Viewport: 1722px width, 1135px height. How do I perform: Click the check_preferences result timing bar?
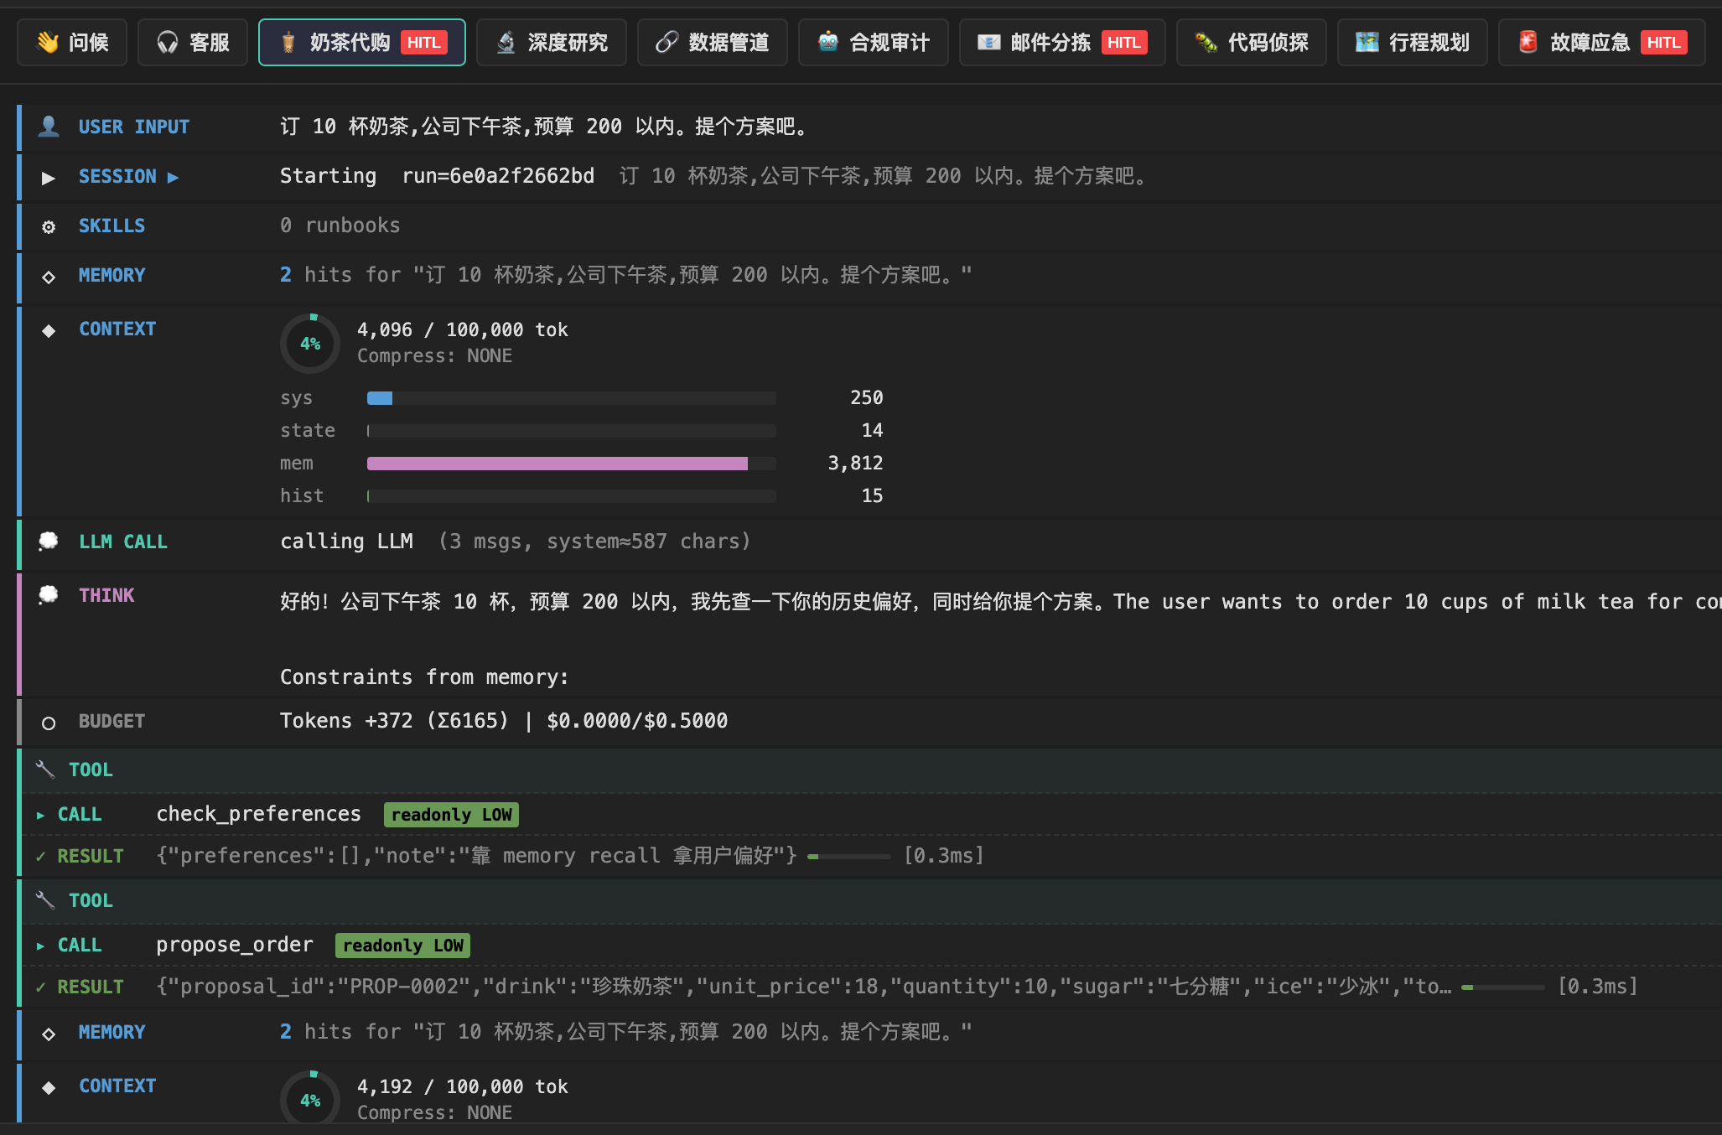click(848, 857)
